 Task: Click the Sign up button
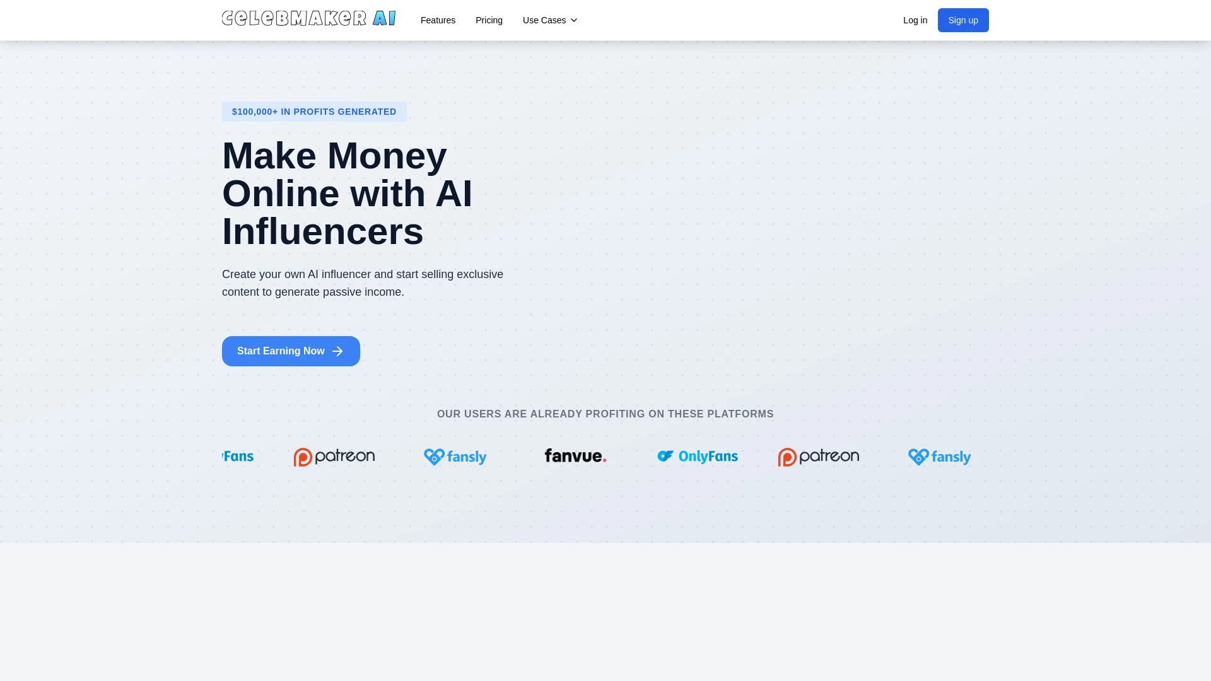click(963, 20)
